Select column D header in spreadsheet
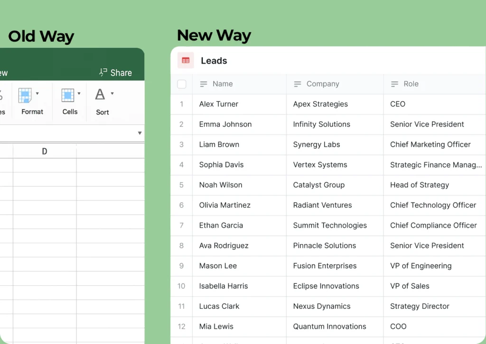Screen dimensions: 486x344 45,152
